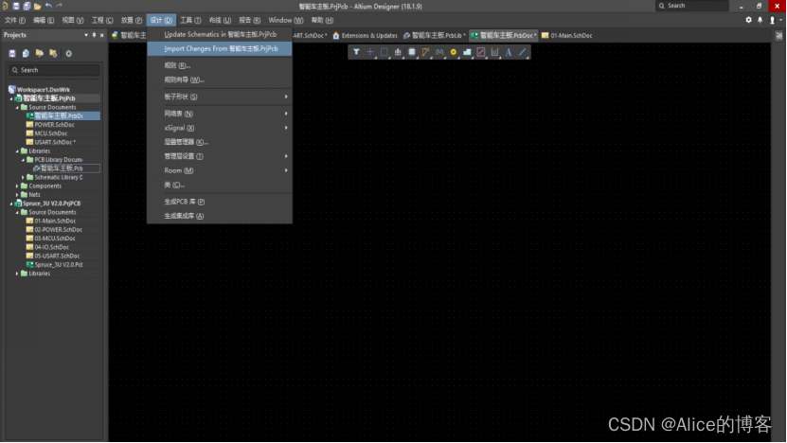
Task: Open the Projects panel settings gear
Action: point(69,53)
